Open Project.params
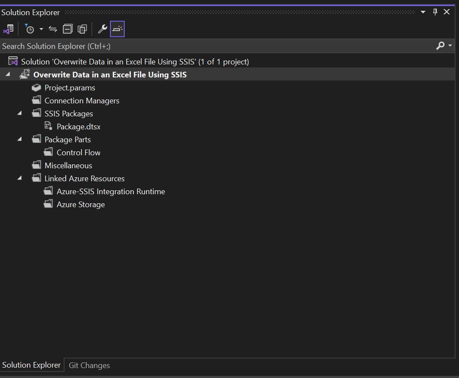The image size is (459, 378). click(70, 88)
